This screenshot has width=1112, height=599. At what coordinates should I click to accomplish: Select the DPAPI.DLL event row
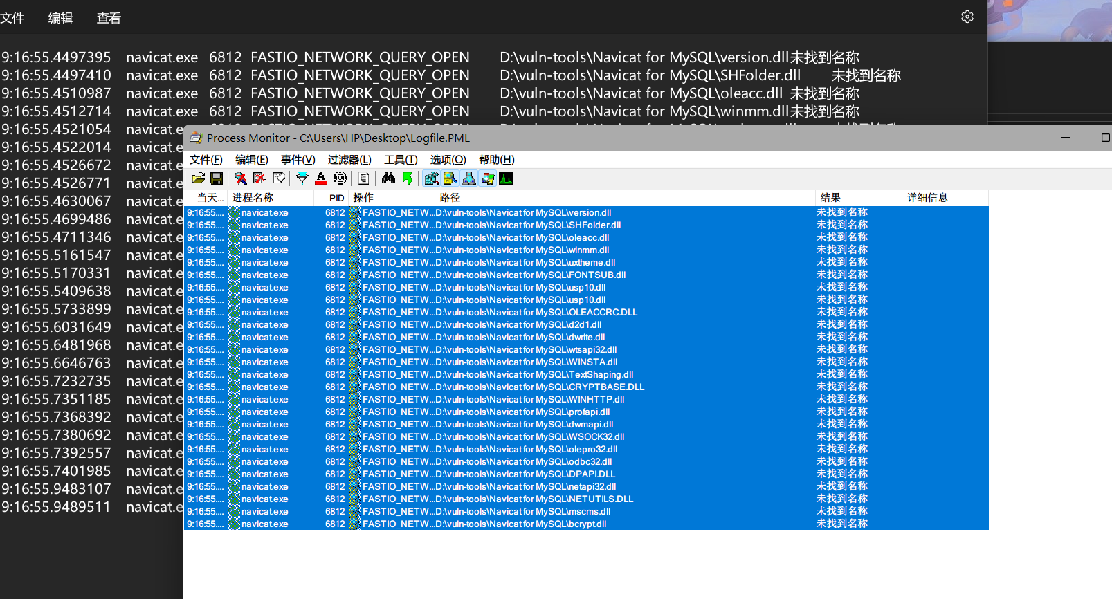point(586,474)
